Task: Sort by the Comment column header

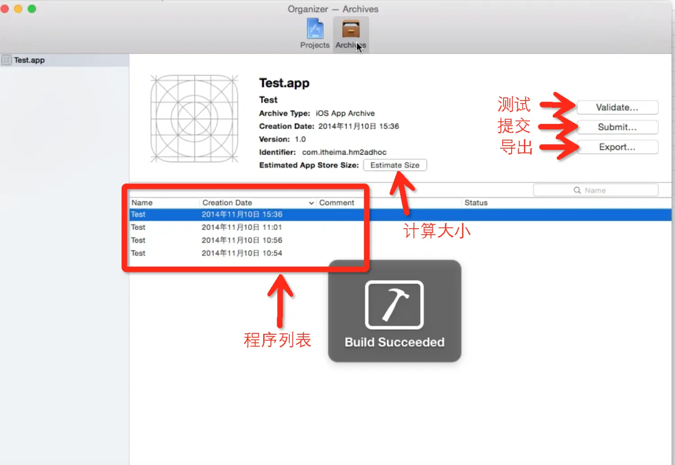Action: coord(389,203)
